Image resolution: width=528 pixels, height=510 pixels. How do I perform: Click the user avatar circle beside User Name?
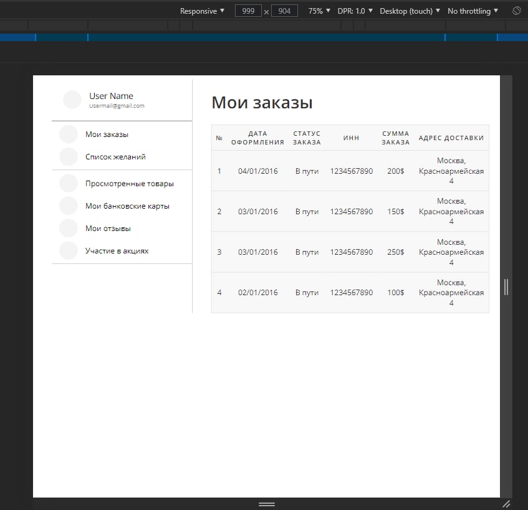point(72,100)
